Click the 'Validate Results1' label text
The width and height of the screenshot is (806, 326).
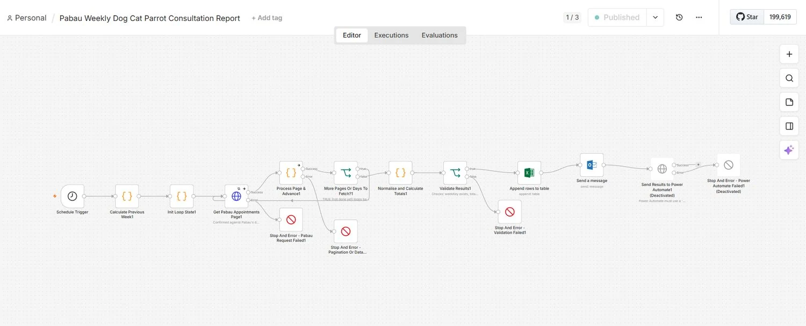(x=455, y=189)
